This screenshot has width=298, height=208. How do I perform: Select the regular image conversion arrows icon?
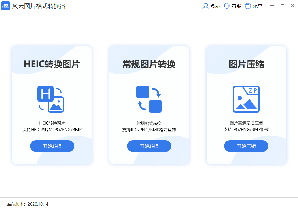[x=149, y=99]
